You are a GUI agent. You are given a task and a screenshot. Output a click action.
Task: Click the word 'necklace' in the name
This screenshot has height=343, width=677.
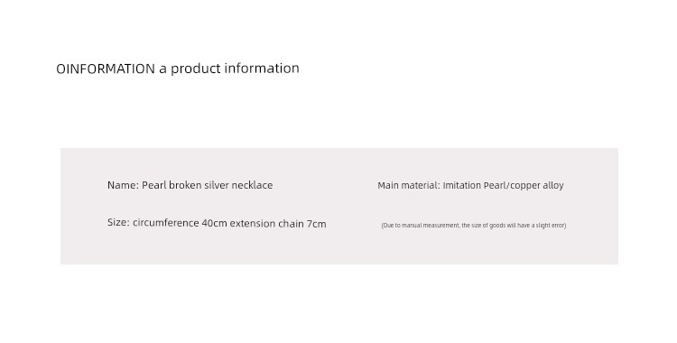[252, 185]
